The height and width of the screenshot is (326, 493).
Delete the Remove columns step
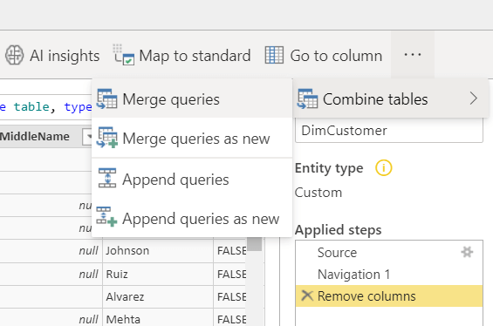[x=307, y=295]
